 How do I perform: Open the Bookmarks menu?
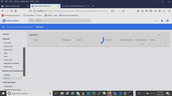point(25,1)
